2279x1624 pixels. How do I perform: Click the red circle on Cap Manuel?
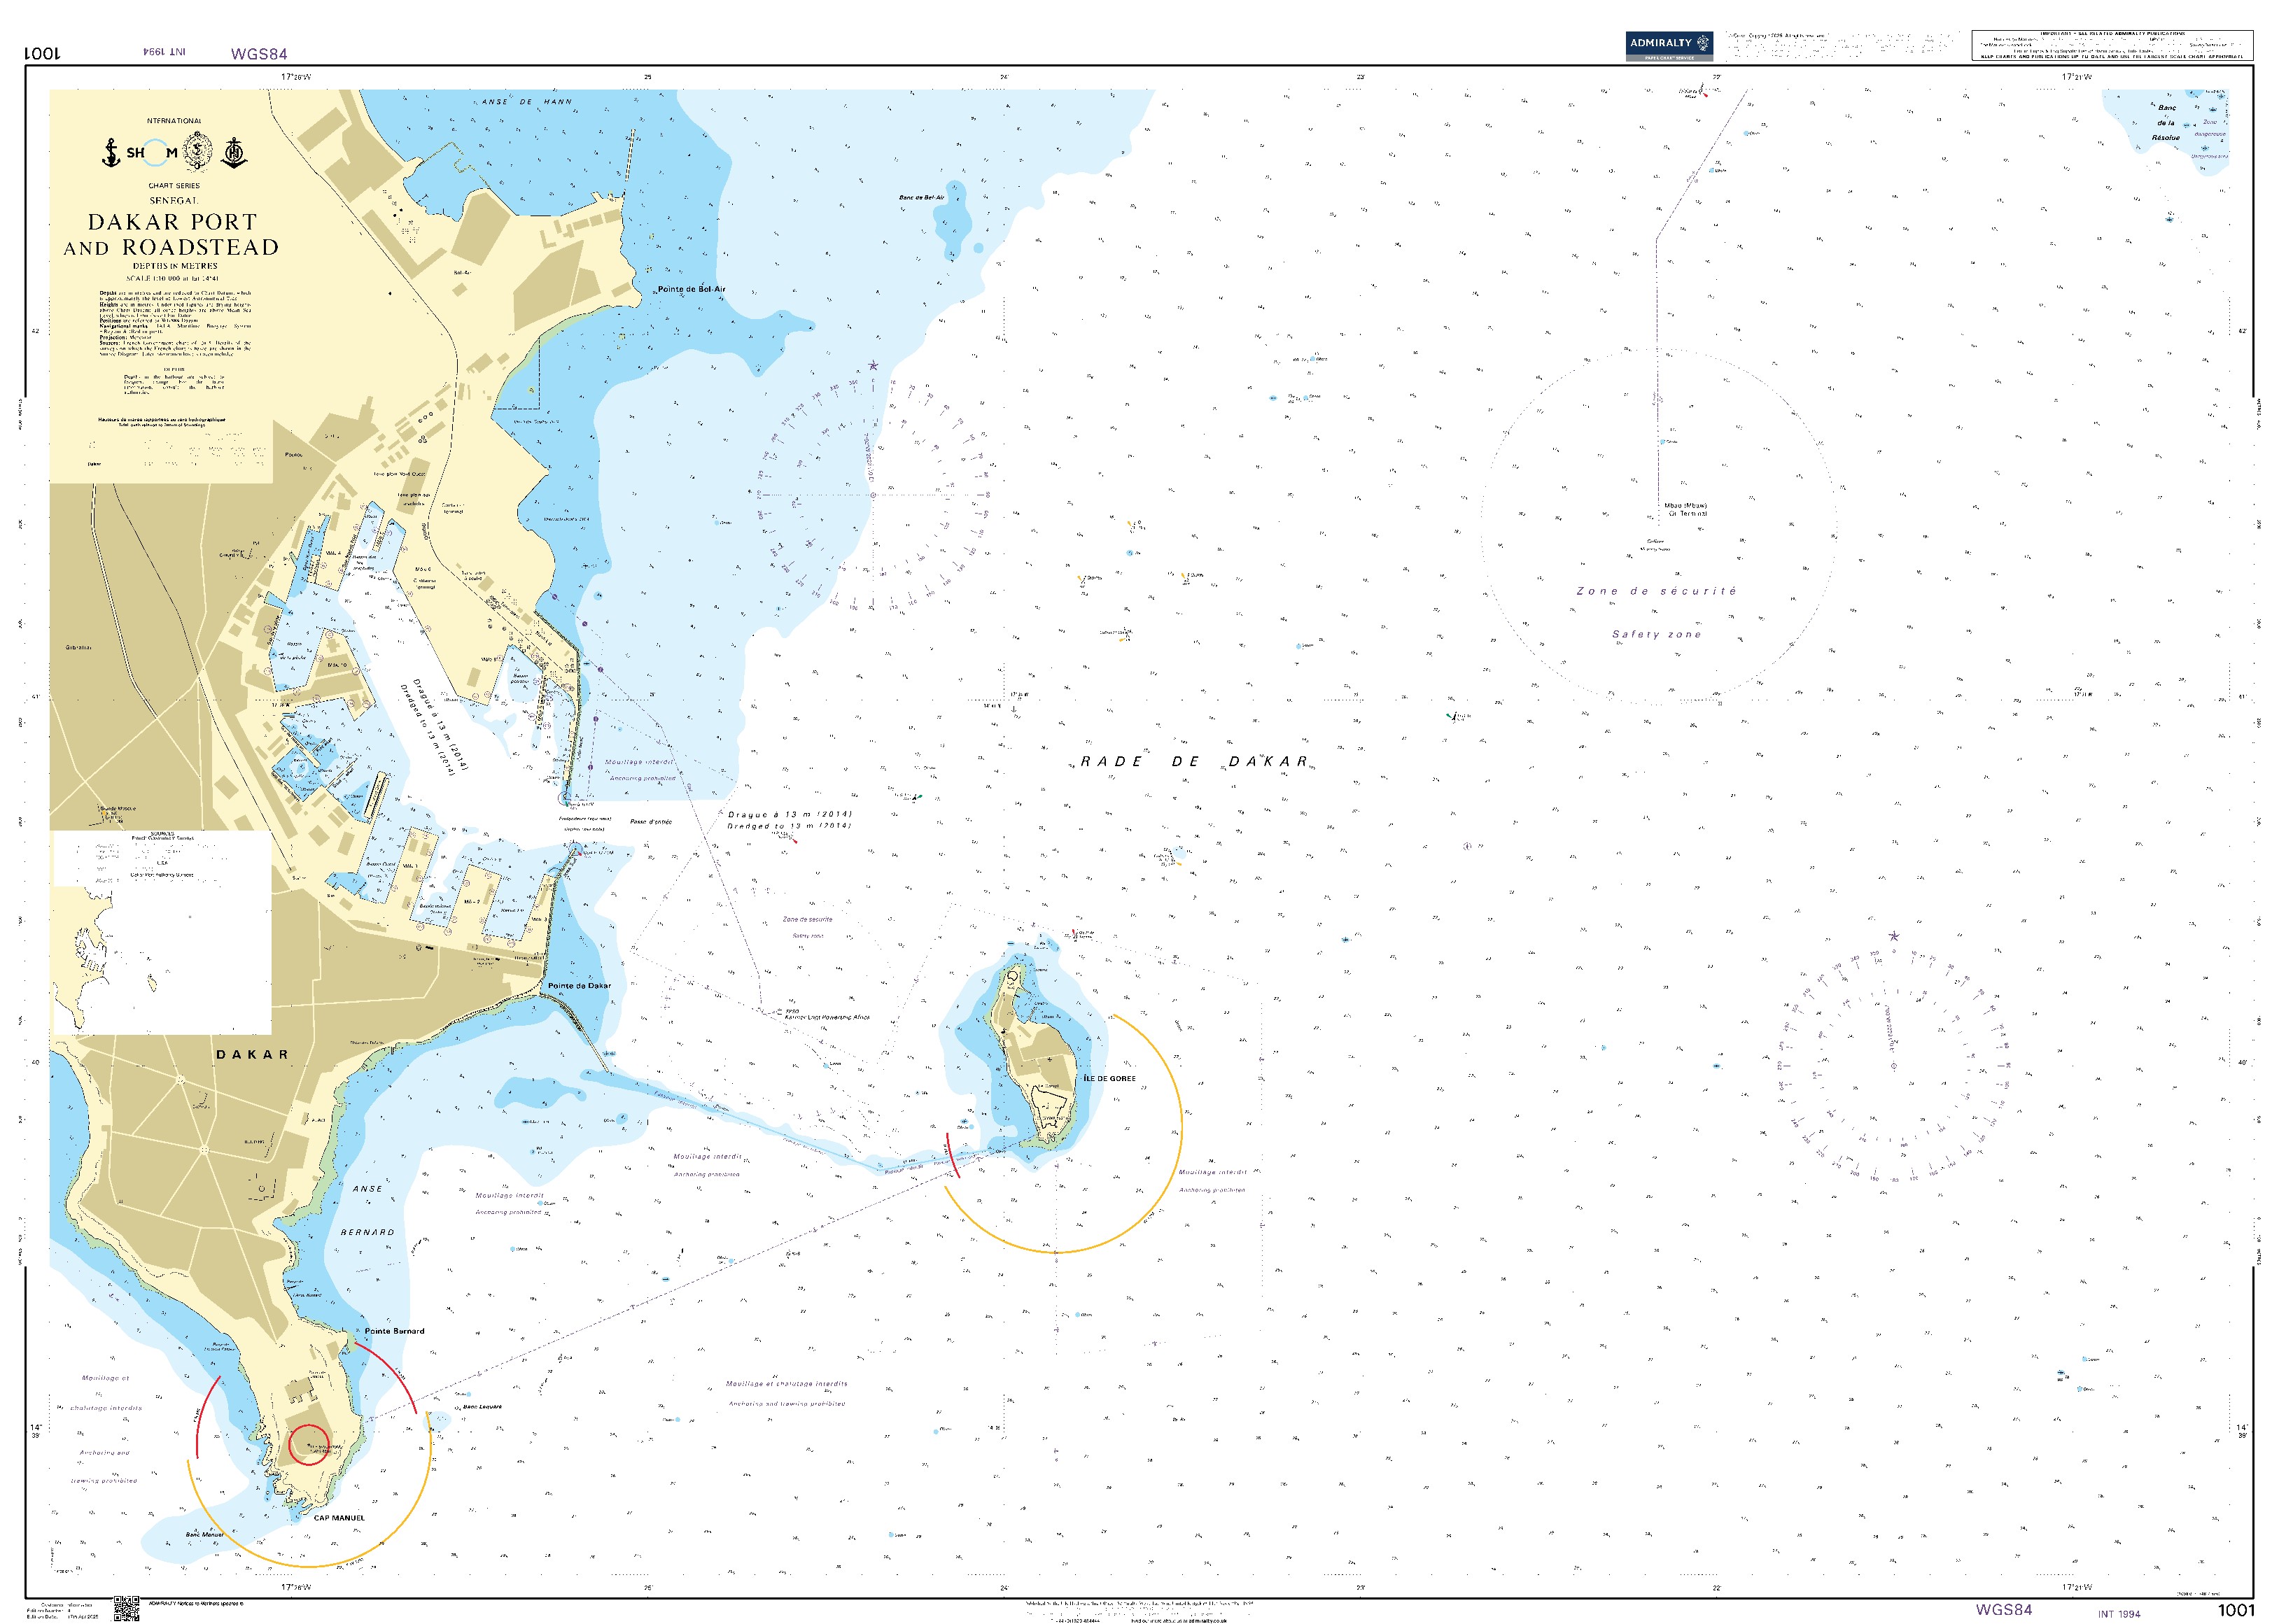pyautogui.click(x=308, y=1445)
